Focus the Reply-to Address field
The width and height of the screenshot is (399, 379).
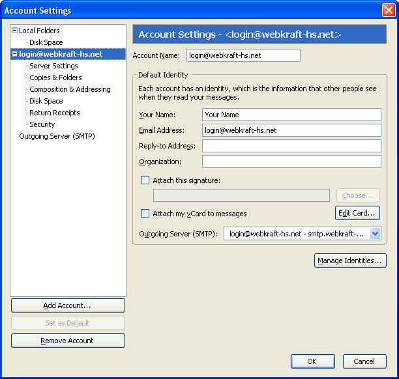(x=291, y=146)
